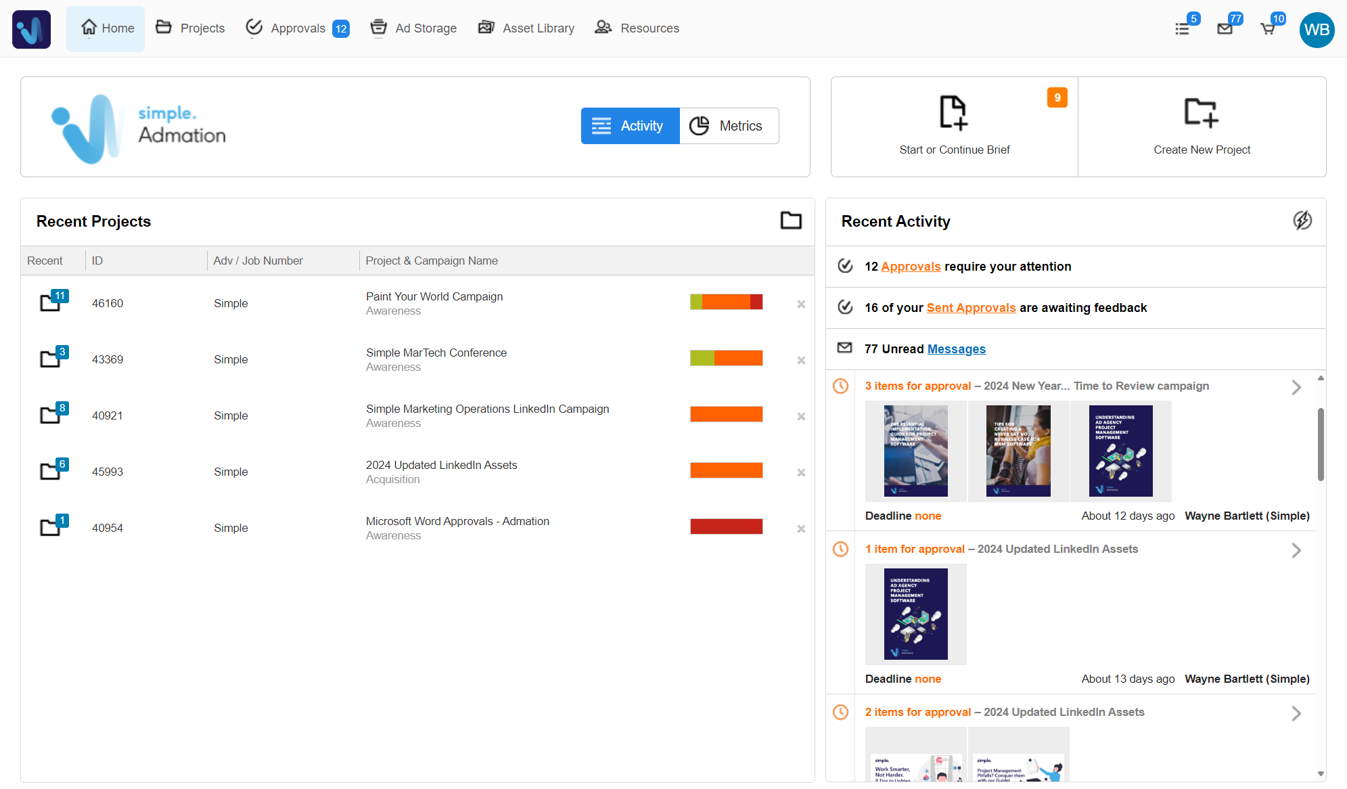Toggle the Recent Activity live-update icon

[x=1302, y=221]
